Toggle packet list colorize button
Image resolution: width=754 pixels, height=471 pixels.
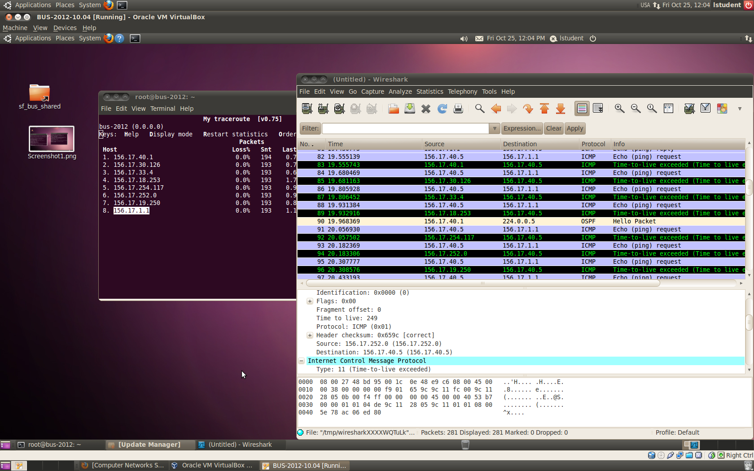582,109
